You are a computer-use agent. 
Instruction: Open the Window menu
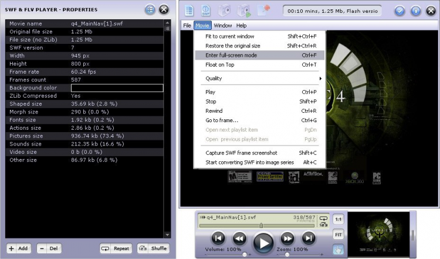click(x=223, y=26)
